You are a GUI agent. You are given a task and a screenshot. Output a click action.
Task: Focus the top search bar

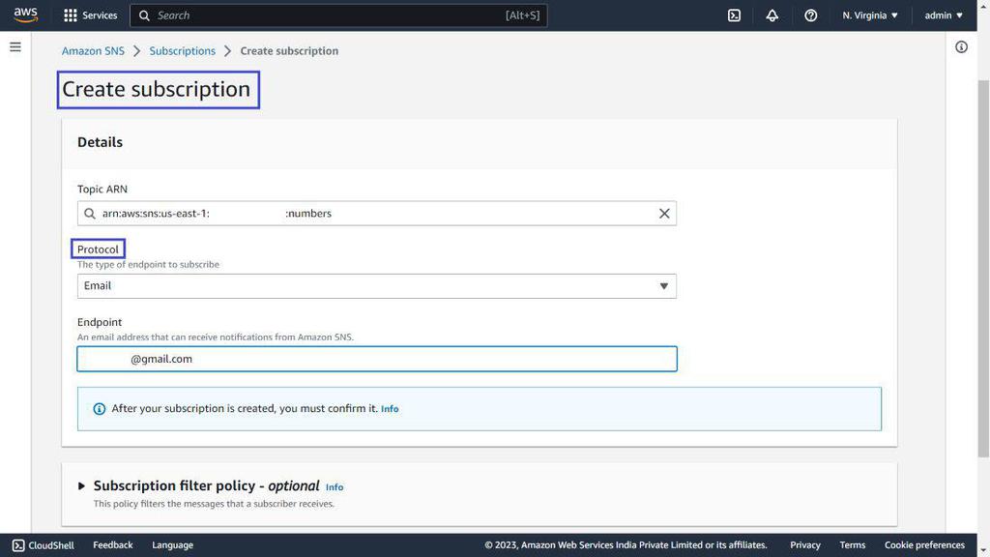[x=338, y=15]
